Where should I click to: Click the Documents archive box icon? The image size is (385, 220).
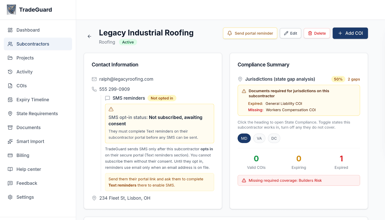pos(10,128)
